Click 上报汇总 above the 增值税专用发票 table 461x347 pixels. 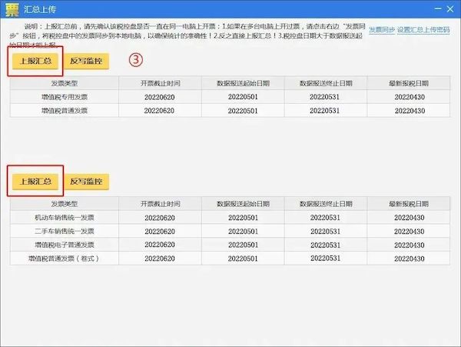(x=35, y=61)
